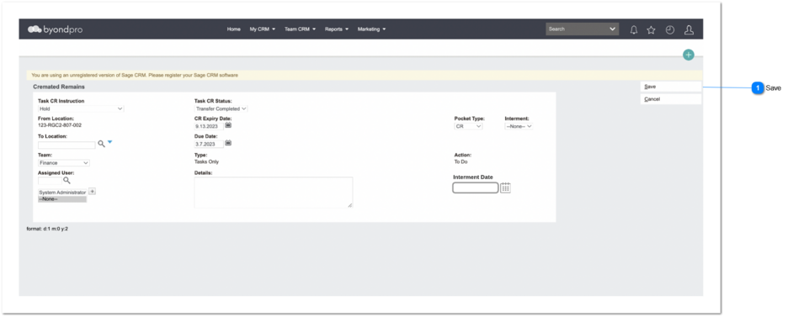
Task: Select System Administrator in user list
Action: 62,192
